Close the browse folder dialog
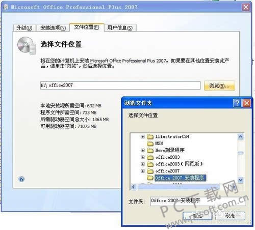The image size is (255, 230). [246, 103]
